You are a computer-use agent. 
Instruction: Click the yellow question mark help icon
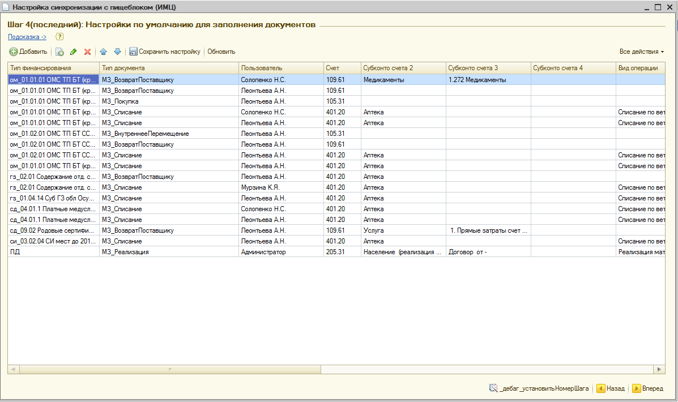point(59,37)
